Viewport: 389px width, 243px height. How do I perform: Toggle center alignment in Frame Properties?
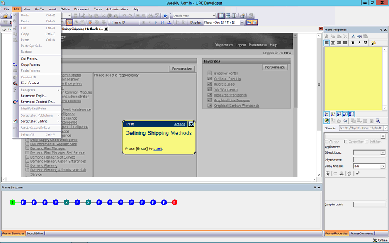[x=332, y=43]
